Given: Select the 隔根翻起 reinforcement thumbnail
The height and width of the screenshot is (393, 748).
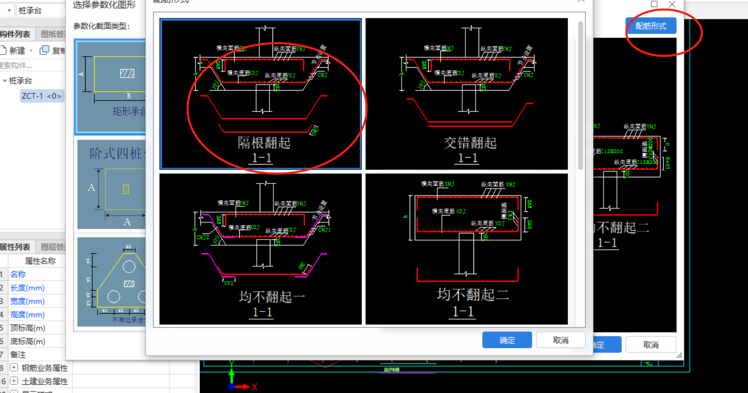Looking at the screenshot, I should click(261, 94).
